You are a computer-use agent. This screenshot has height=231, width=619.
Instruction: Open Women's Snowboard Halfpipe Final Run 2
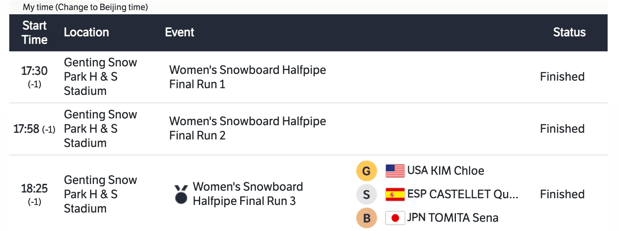tap(247, 128)
